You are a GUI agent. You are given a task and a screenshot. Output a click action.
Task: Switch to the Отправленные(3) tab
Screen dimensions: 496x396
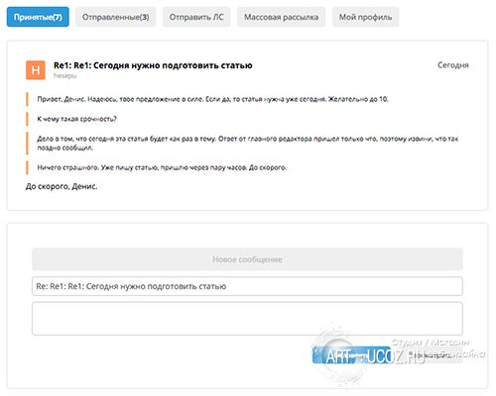pyautogui.click(x=115, y=17)
